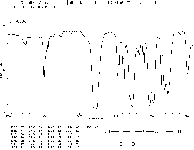Click the peak table value '762'
The height and width of the screenshot is (150, 194).
tap(70, 148)
